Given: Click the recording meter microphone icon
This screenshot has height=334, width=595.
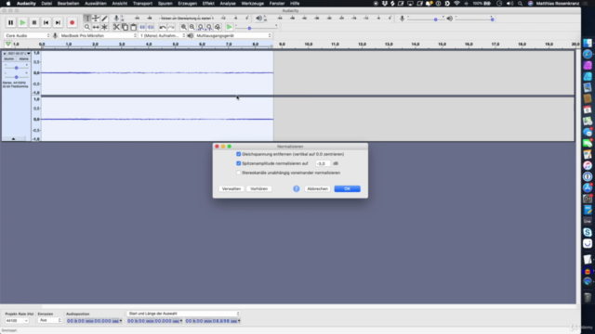Looking at the screenshot, I should pyautogui.click(x=116, y=18).
